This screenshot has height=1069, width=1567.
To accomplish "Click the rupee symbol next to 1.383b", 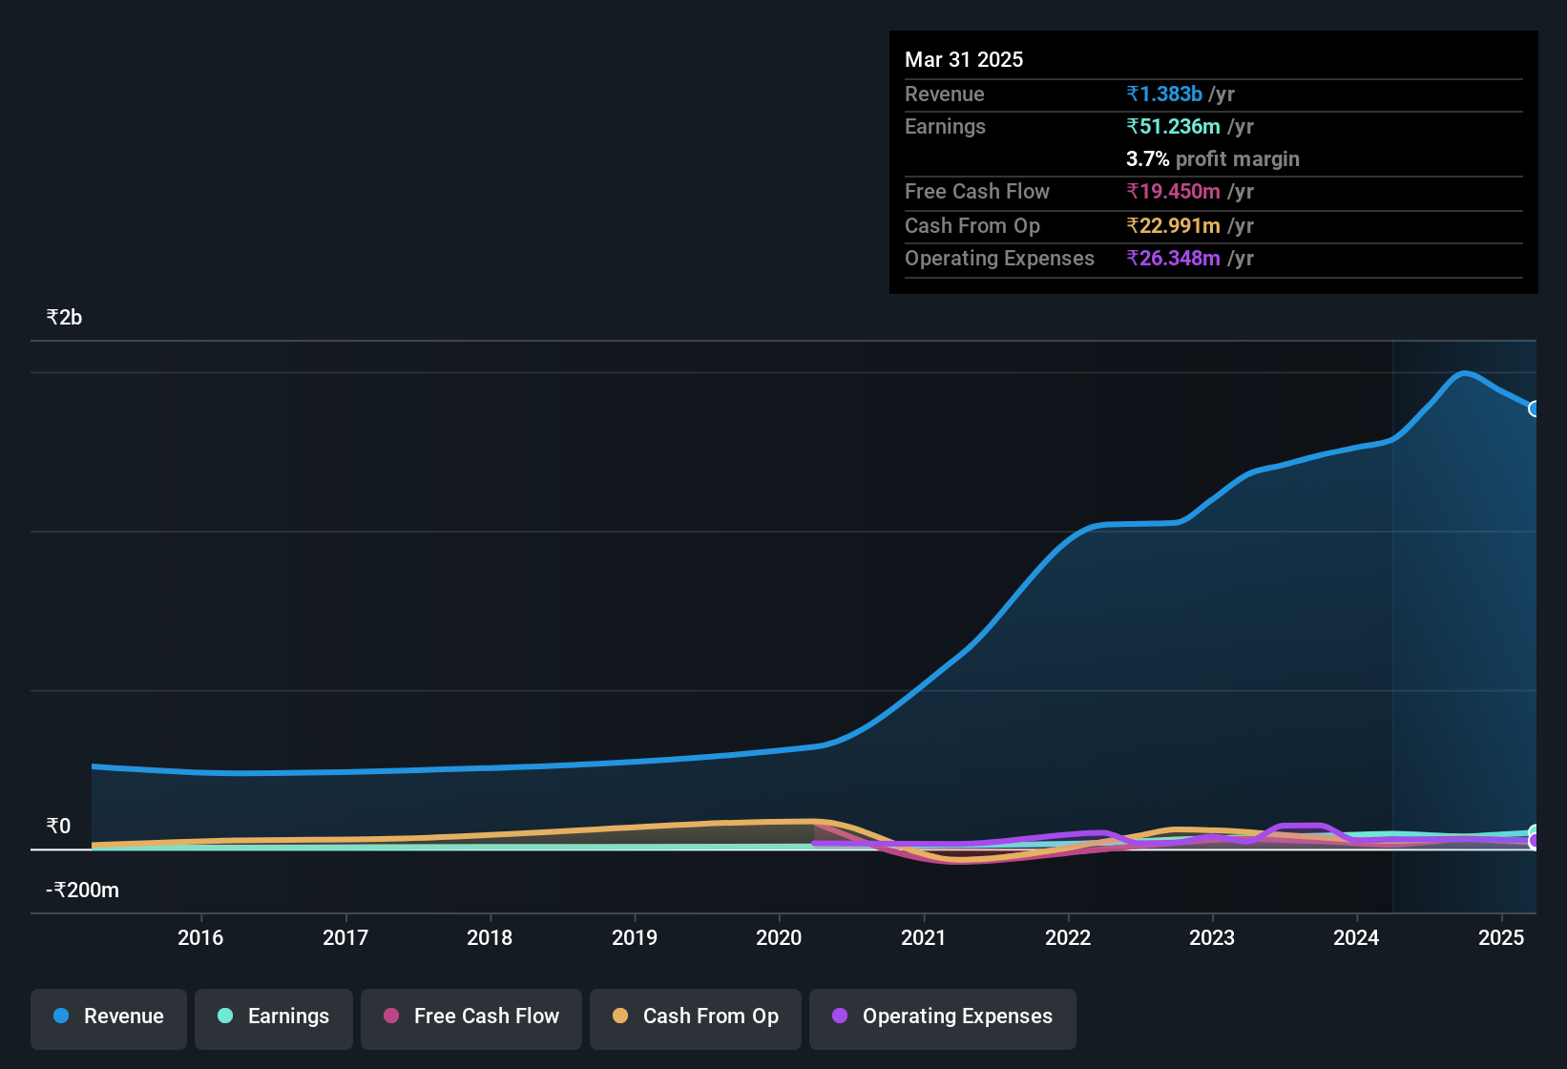I will [1131, 94].
